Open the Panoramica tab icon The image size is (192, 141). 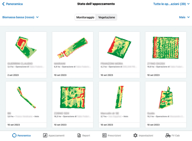point(14,135)
